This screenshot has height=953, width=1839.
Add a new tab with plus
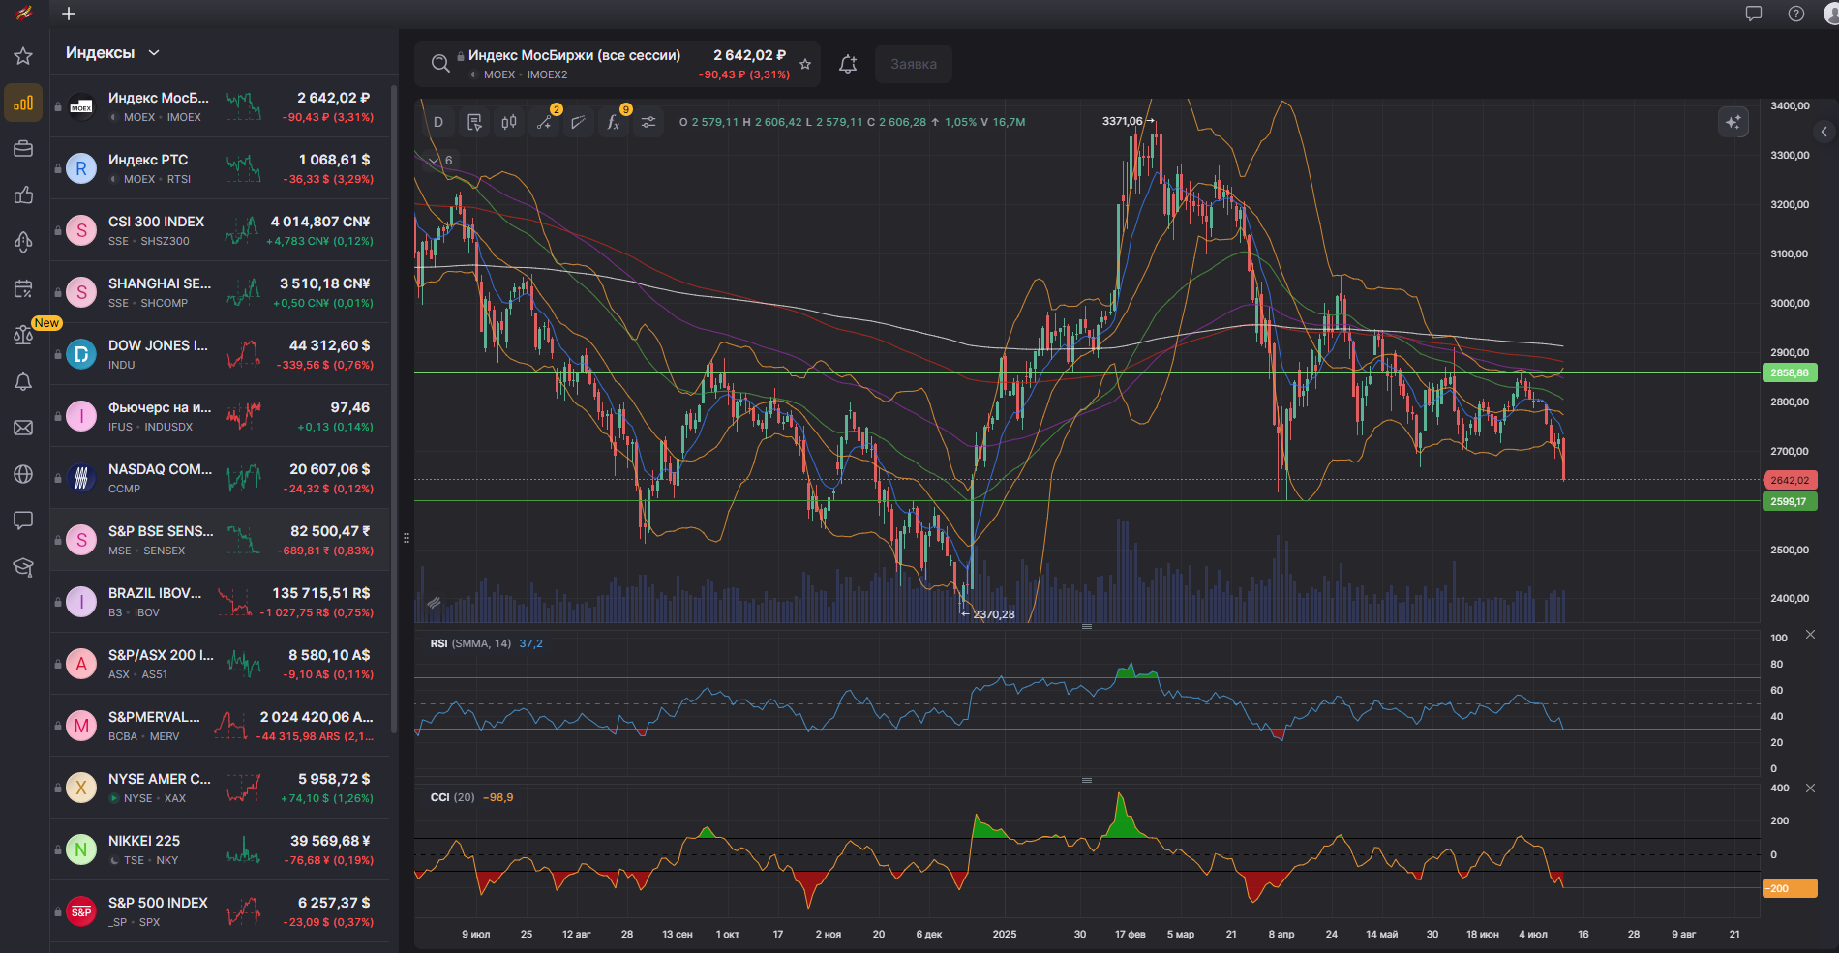tap(69, 14)
